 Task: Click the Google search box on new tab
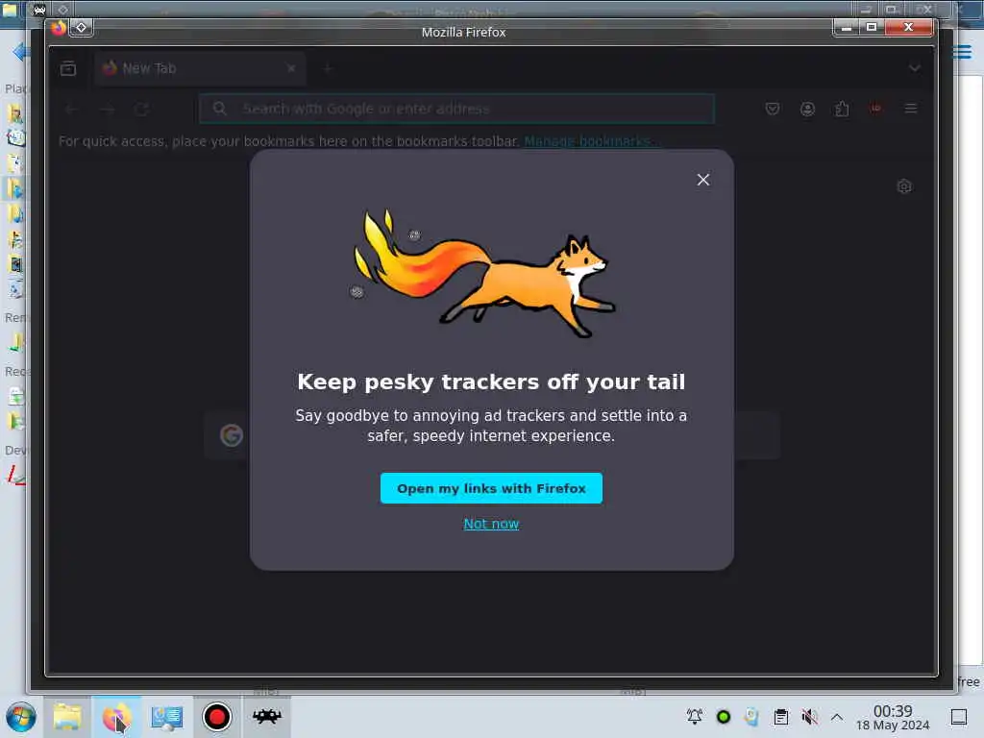point(492,435)
